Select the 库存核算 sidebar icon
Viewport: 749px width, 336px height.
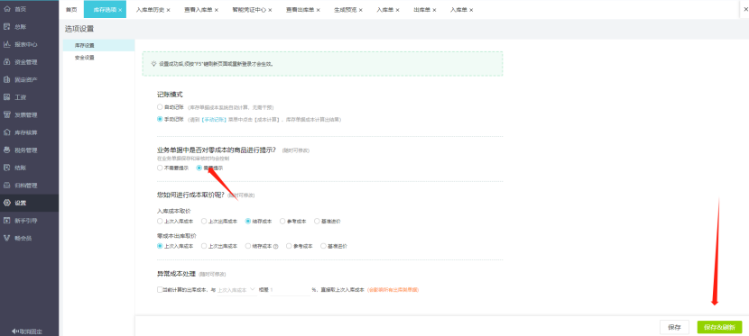point(6,132)
